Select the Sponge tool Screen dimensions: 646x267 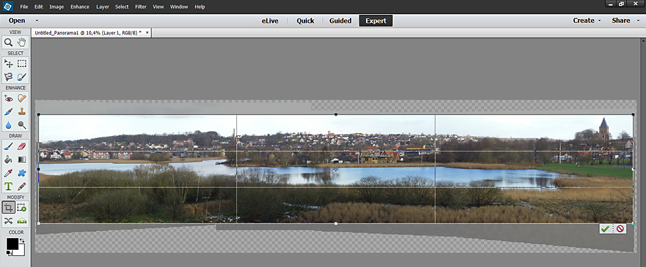point(22,125)
